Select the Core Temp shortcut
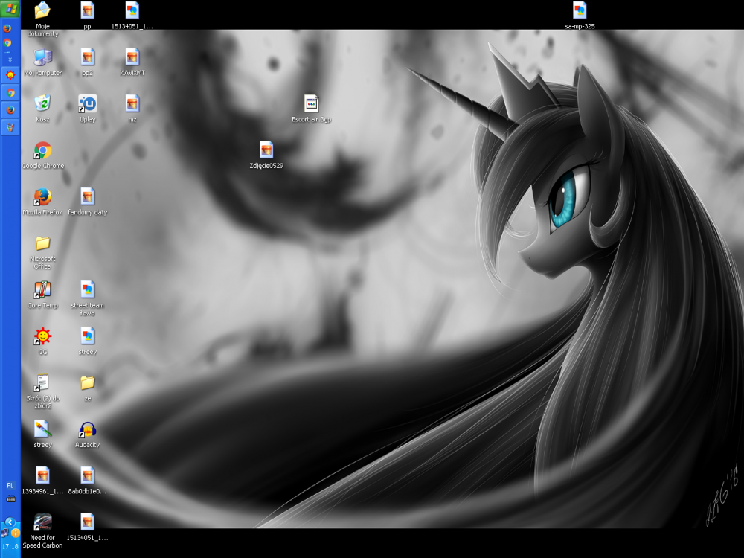 pyautogui.click(x=42, y=290)
